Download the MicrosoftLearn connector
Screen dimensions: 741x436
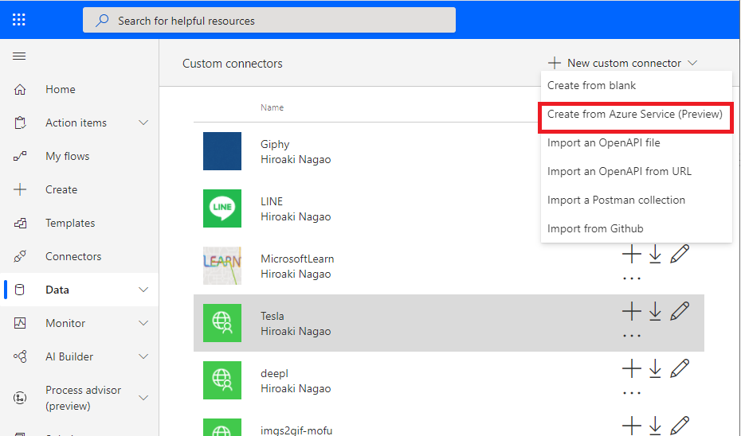click(655, 255)
